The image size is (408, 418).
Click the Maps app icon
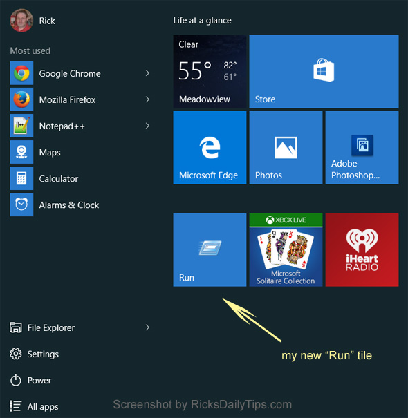point(21,152)
